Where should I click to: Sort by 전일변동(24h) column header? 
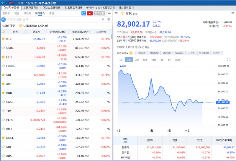[x=58, y=32]
